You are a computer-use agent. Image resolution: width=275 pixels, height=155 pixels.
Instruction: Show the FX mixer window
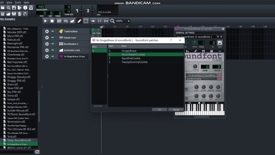point(14,14)
